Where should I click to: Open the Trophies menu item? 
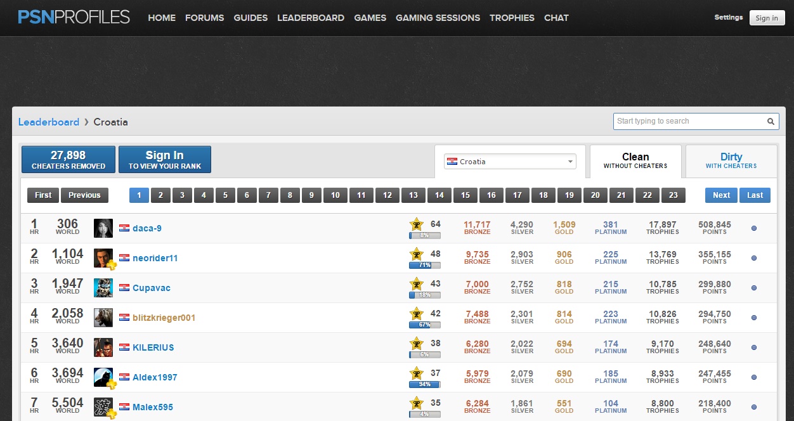point(512,18)
